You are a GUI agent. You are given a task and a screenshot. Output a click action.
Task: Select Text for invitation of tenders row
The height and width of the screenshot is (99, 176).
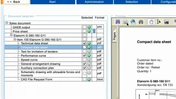(x=54, y=51)
